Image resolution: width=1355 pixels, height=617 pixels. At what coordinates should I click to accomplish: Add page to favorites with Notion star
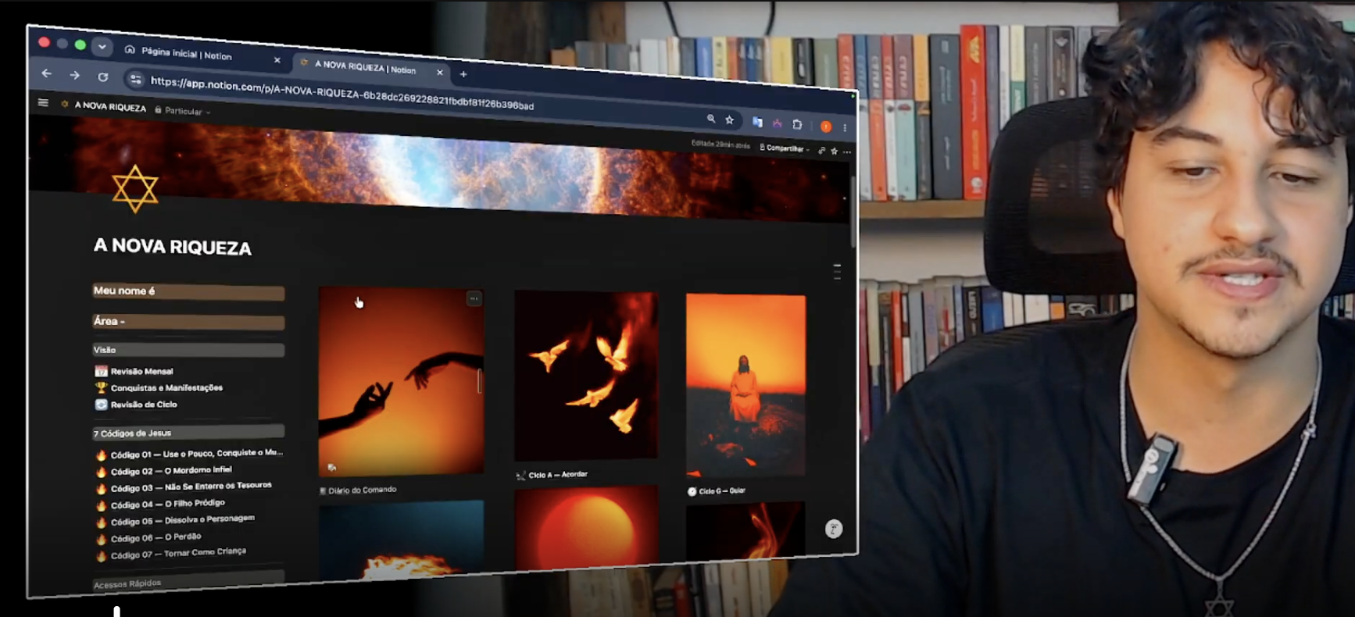tap(835, 151)
